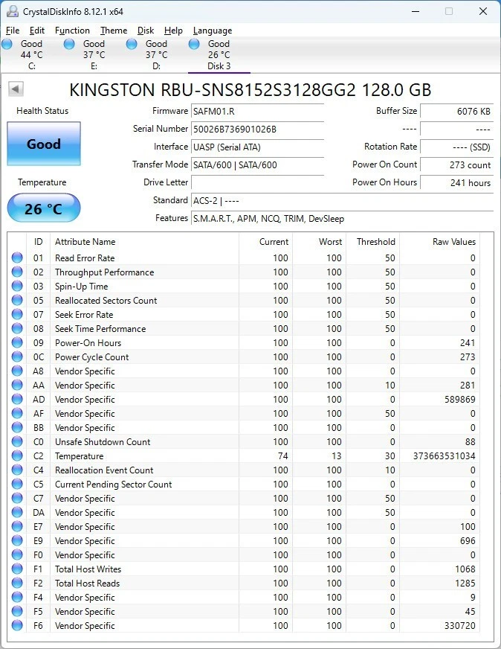Click status orb of Reallocated Sectors Count row
The height and width of the screenshot is (649, 501).
point(17,300)
